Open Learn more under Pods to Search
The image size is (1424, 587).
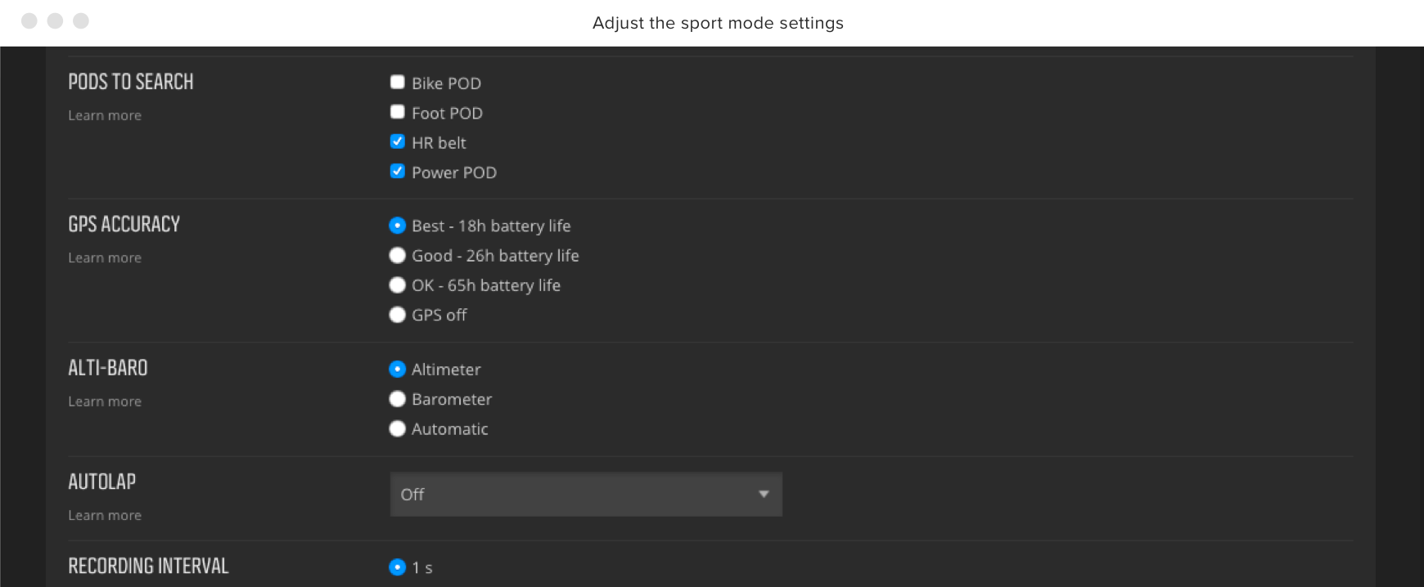coord(105,115)
